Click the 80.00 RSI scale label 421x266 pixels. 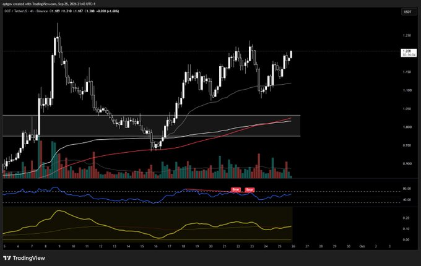407,189
